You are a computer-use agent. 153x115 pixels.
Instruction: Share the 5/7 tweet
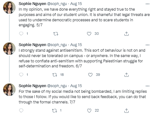click(127, 34)
